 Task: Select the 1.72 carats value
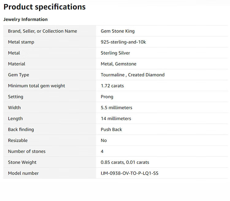112,86
